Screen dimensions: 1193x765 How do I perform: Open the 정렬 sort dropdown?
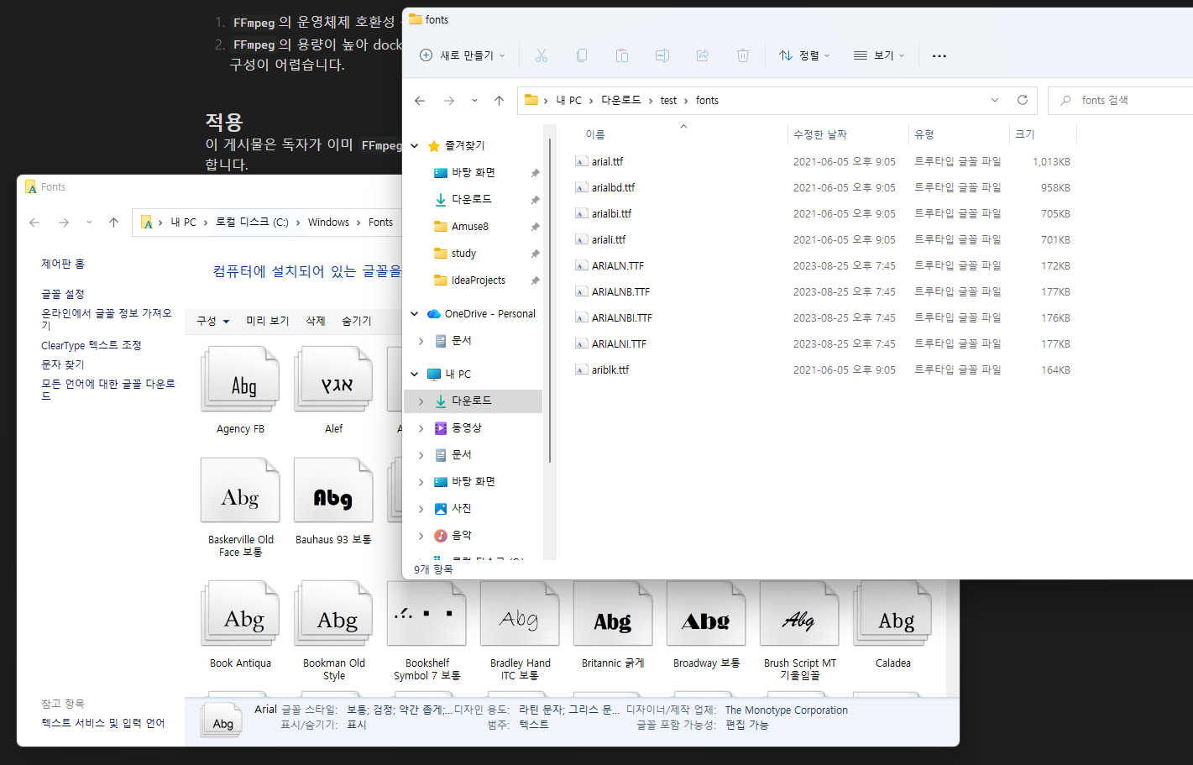coord(803,55)
